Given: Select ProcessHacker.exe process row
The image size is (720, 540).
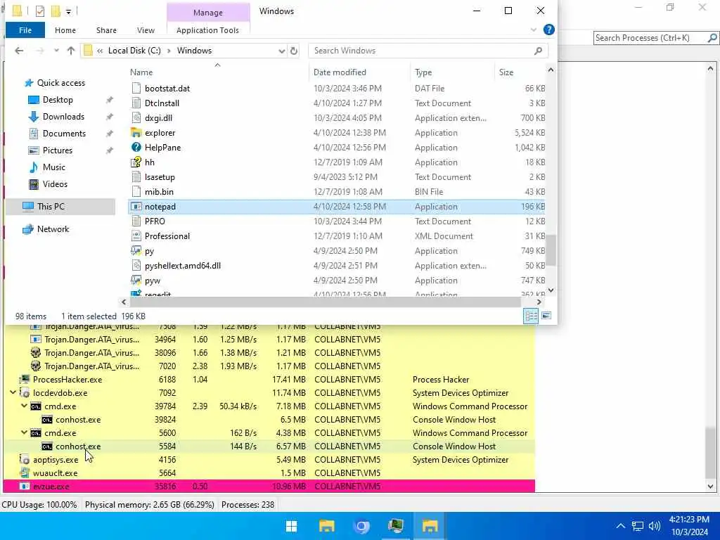Looking at the screenshot, I should [269, 380].
